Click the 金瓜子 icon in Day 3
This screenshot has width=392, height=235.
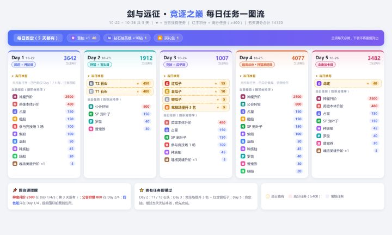[x=167, y=91]
